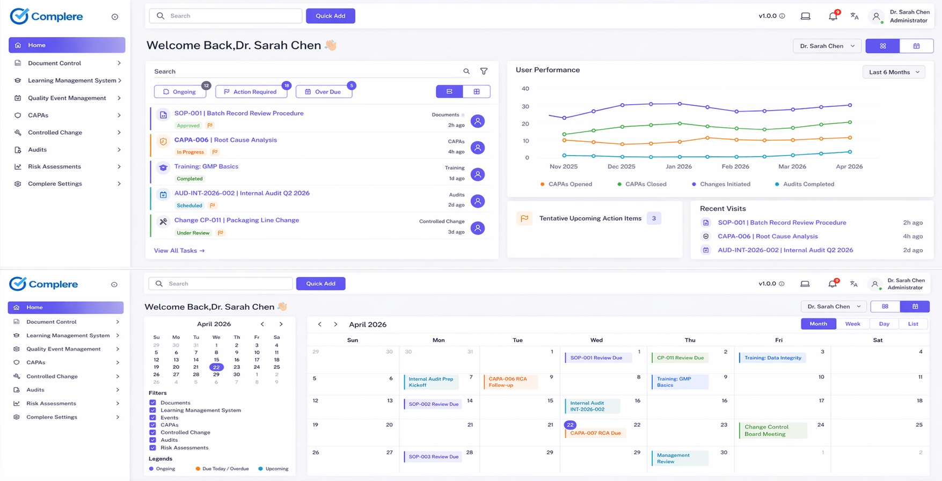Select the Action Required tab
Image resolution: width=942 pixels, height=481 pixels.
[x=251, y=92]
